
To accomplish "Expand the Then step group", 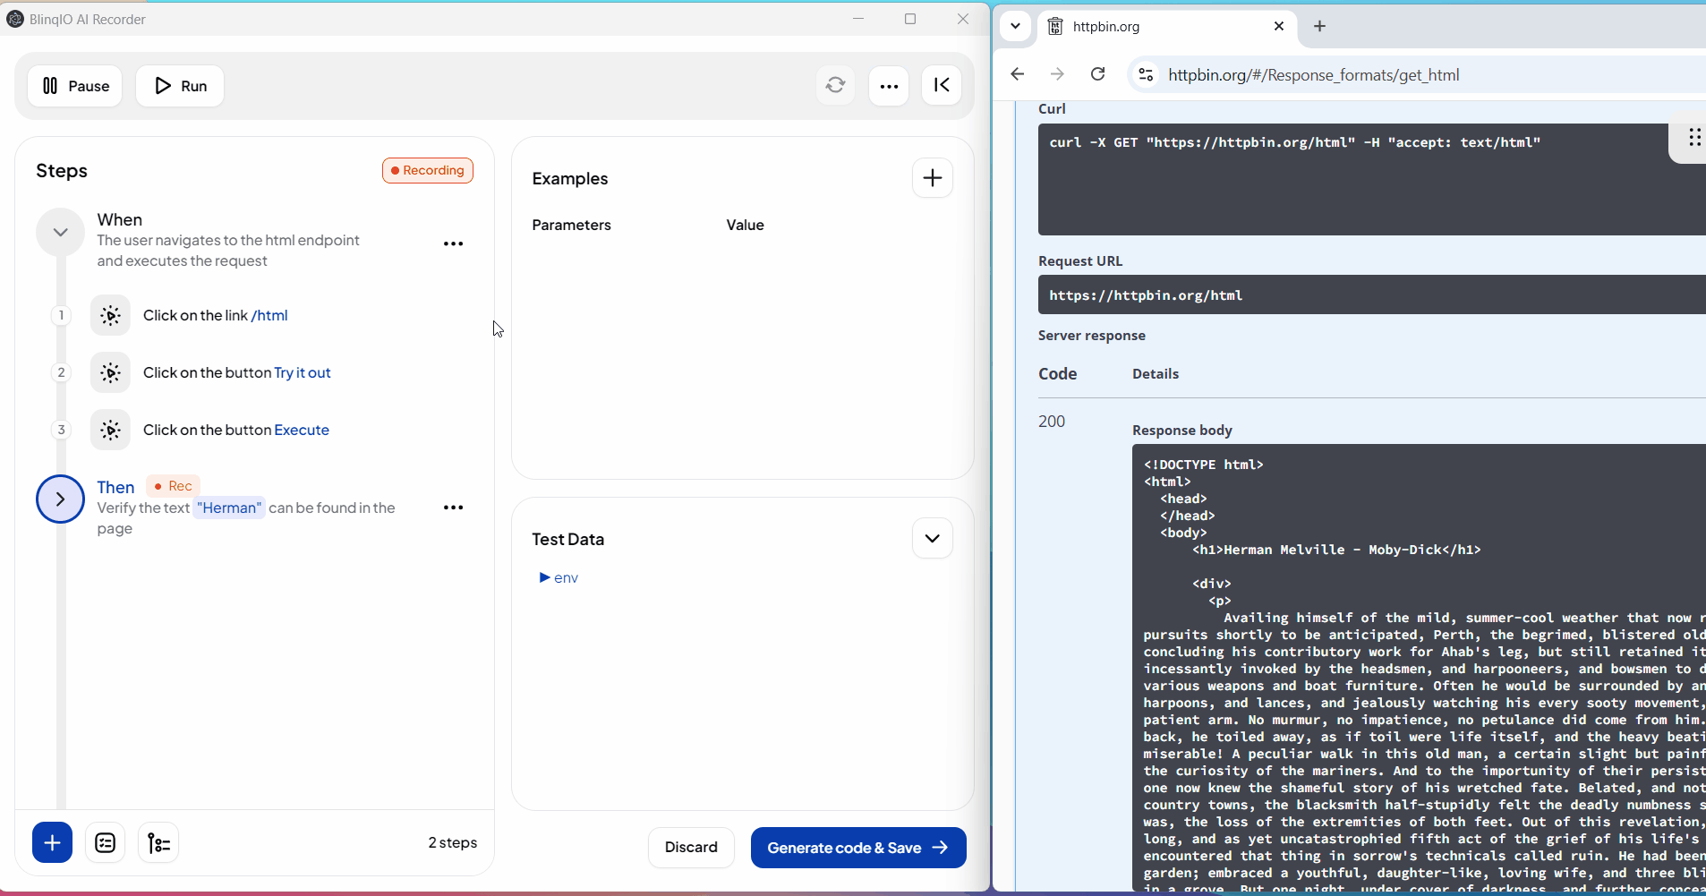I will [x=60, y=499].
